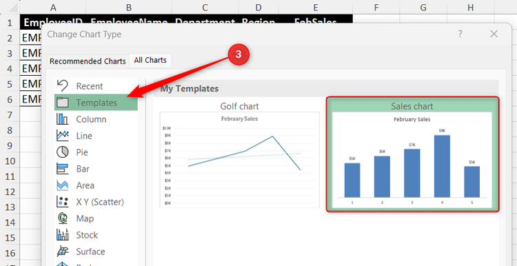Screen dimensions: 517x266
Task: Click the Area label in the category list
Action: [x=85, y=185]
